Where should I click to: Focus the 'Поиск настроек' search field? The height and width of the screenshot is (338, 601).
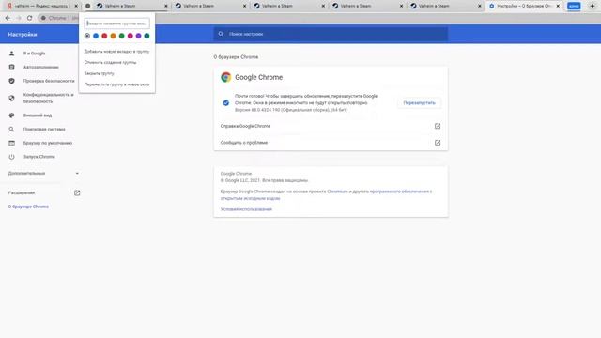[331, 34]
